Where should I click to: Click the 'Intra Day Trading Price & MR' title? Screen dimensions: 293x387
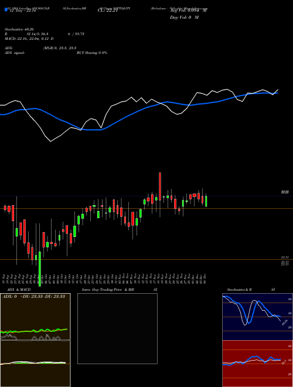pos(108,290)
